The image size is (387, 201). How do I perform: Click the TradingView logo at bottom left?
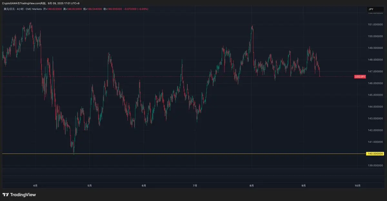click(19, 195)
